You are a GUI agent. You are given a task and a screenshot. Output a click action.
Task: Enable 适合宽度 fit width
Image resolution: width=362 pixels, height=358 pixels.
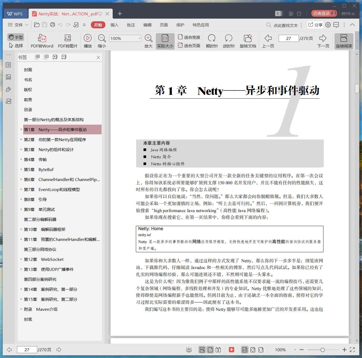pyautogui.click(x=189, y=37)
